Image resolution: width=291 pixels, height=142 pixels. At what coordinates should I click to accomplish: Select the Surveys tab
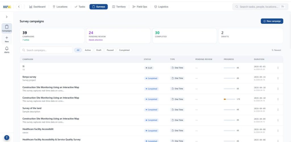99,7
